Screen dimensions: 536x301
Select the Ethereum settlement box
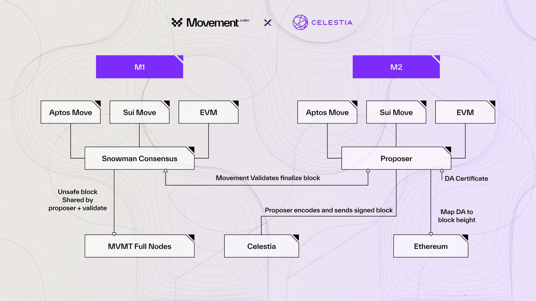[431, 246]
